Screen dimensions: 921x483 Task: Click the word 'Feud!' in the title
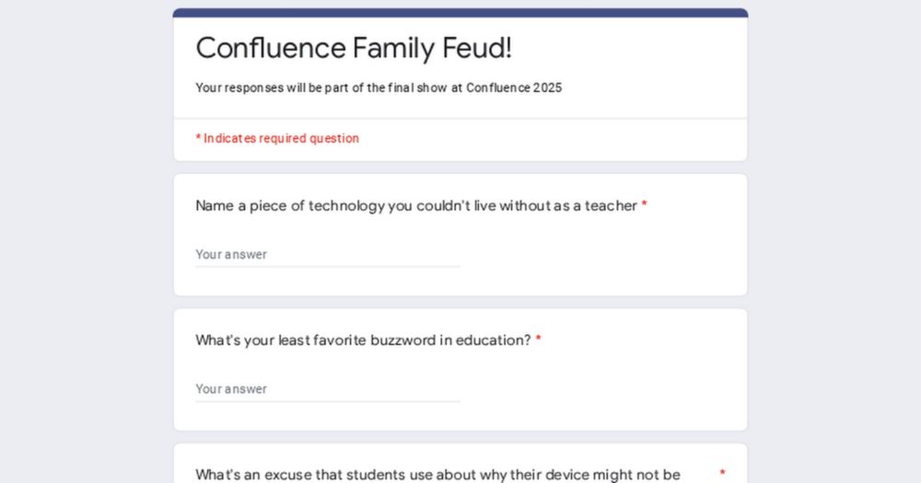(477, 48)
